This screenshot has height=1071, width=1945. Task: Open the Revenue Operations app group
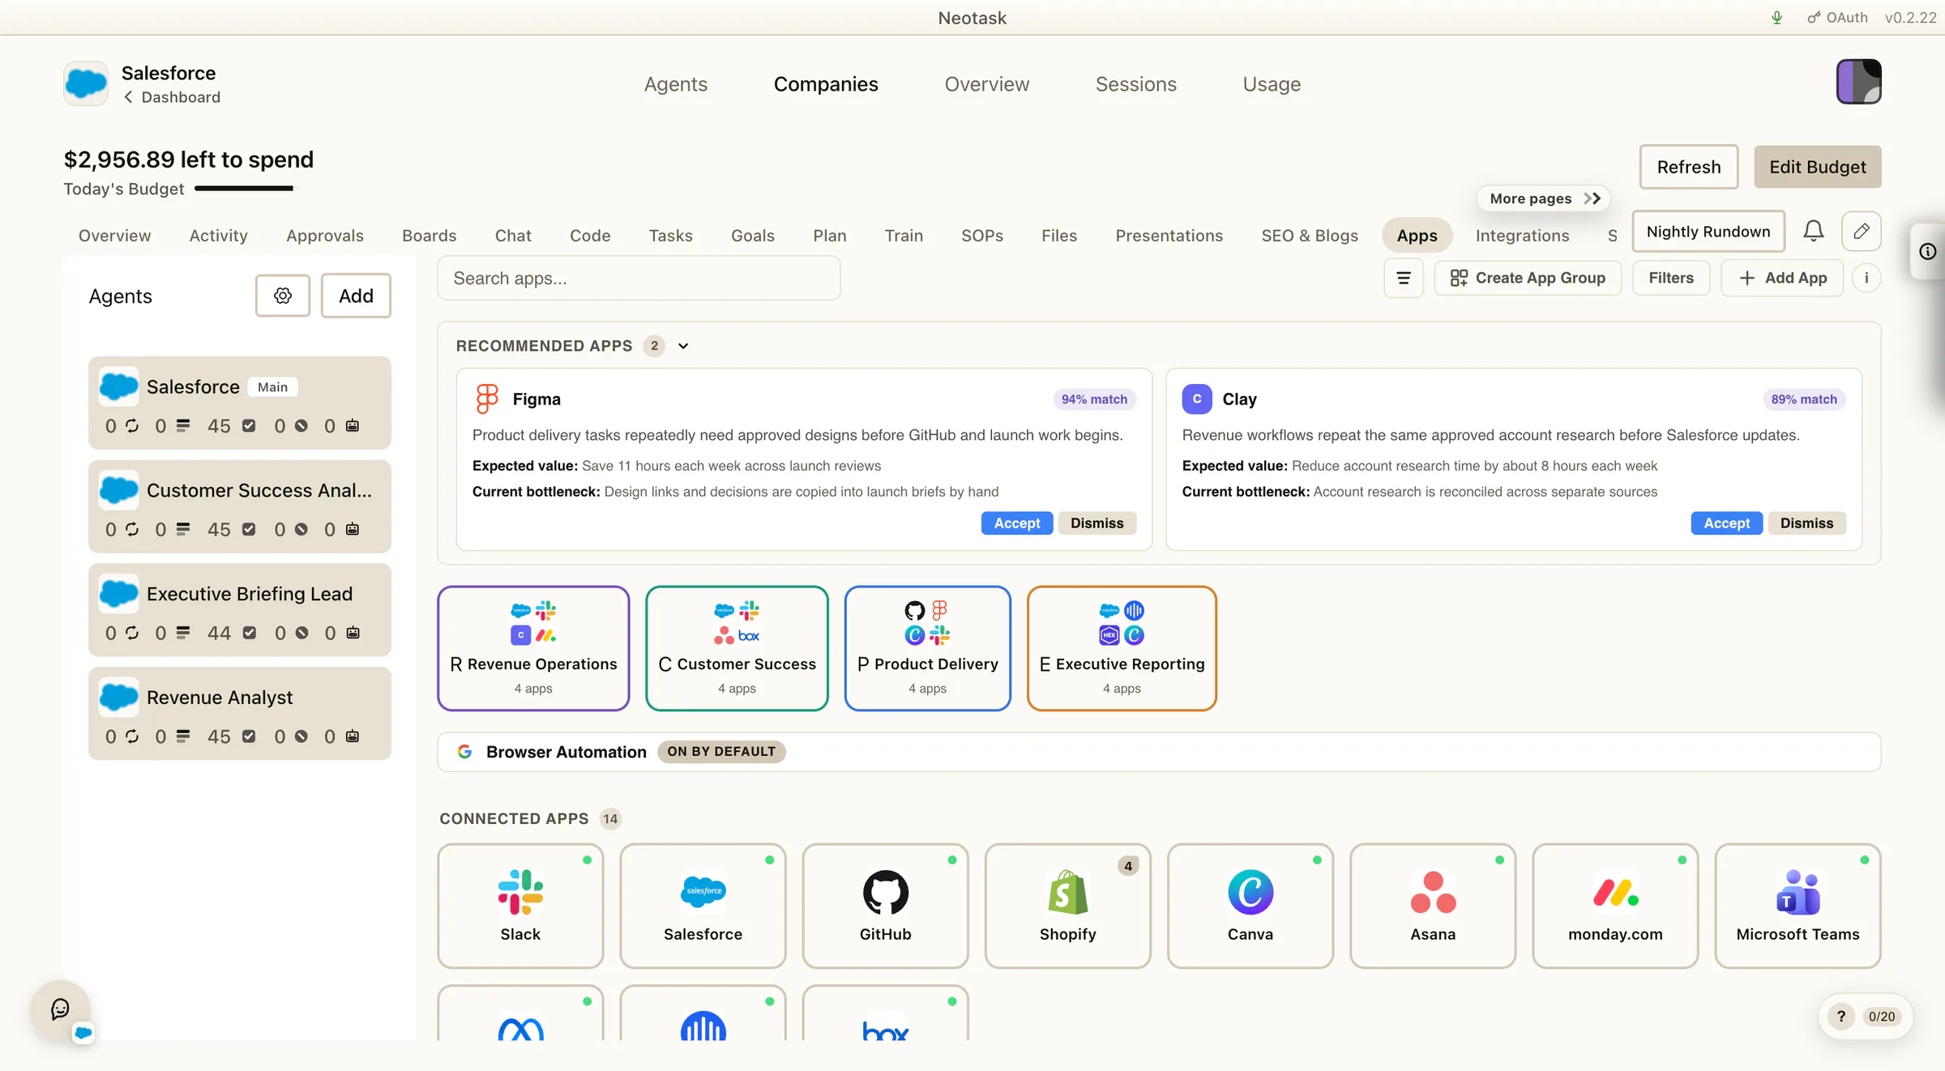[x=533, y=648]
